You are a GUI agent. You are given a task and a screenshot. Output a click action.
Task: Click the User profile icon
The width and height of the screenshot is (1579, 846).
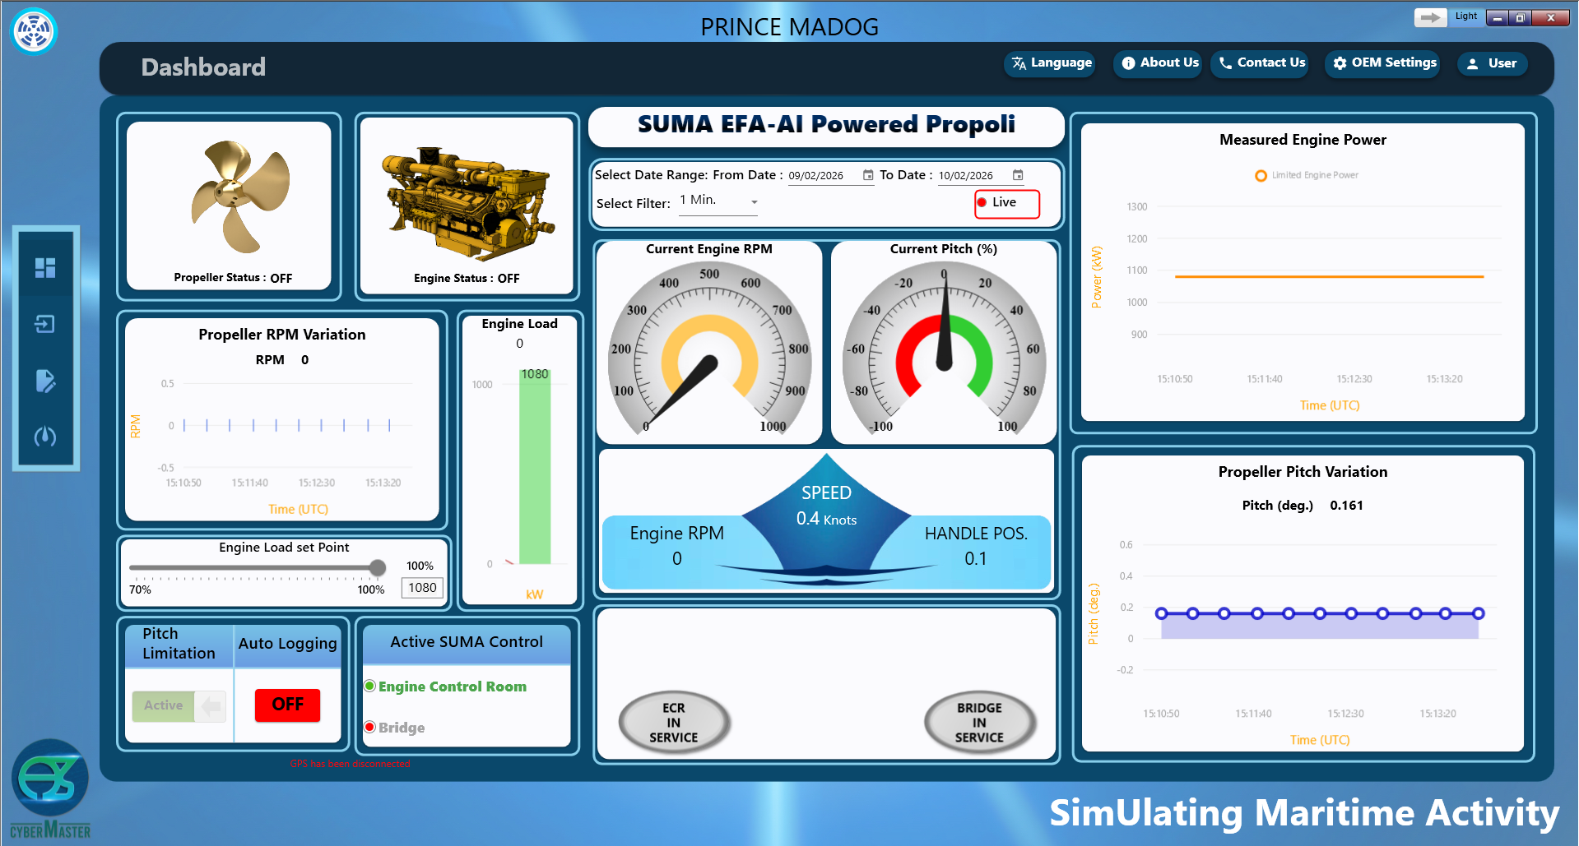1473,63
